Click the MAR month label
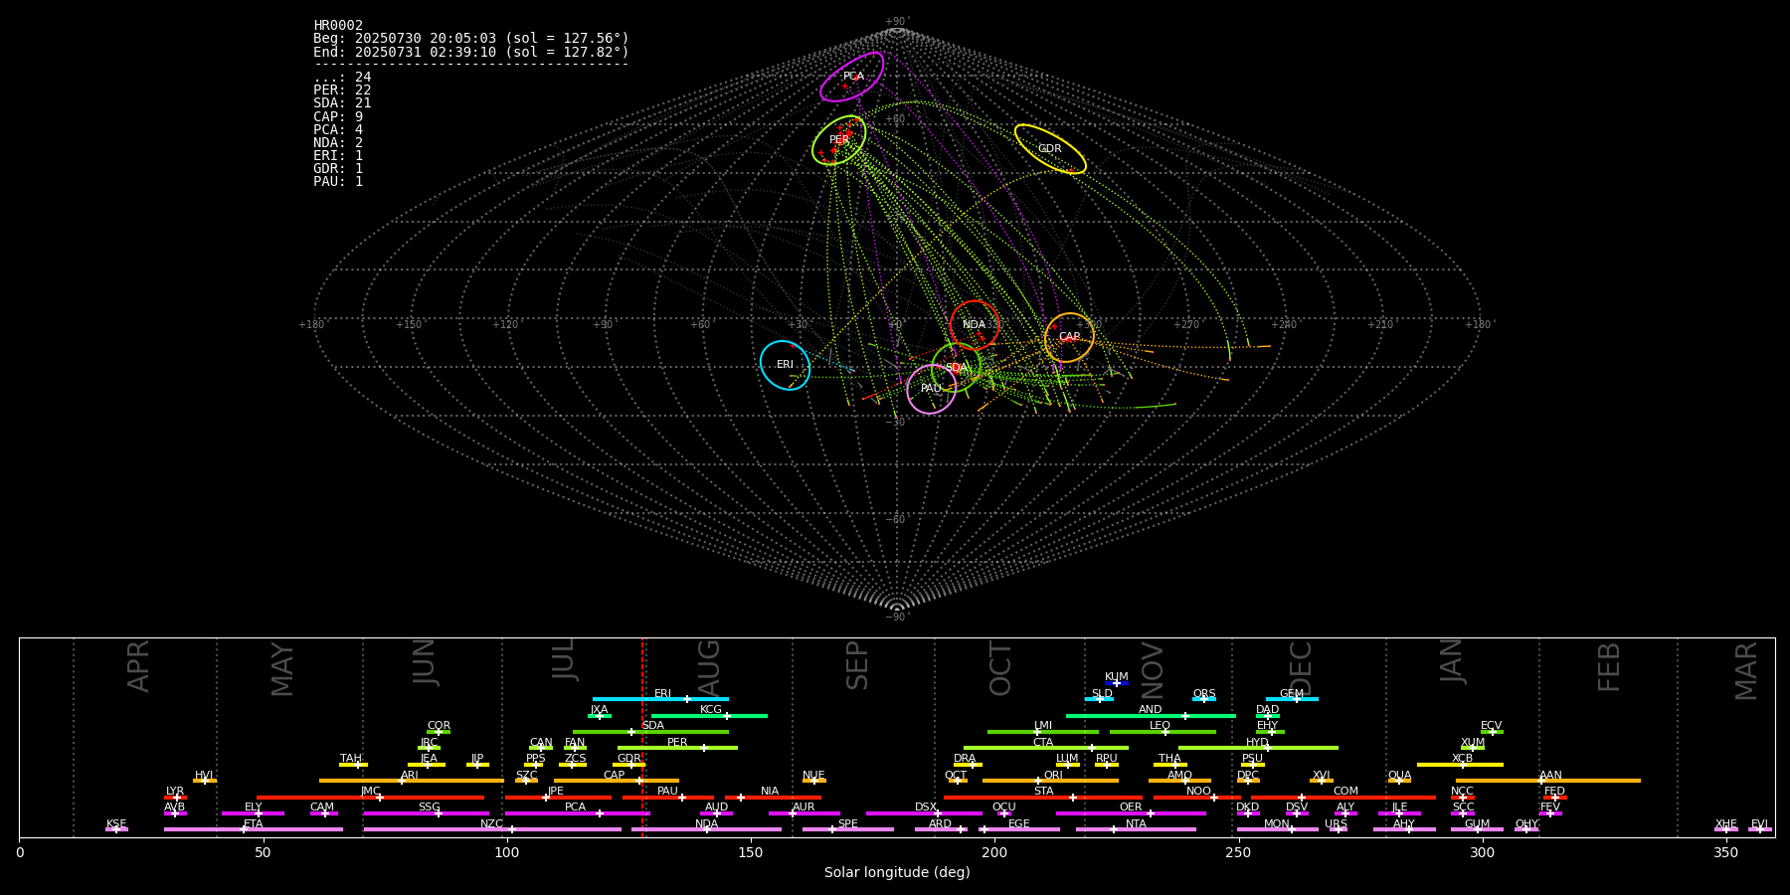This screenshot has height=895, width=1790. (1746, 671)
